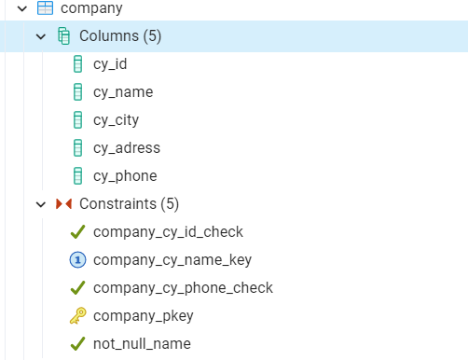The height and width of the screenshot is (360, 468).
Task: Collapse the Constraints (5) node
Action: pyautogui.click(x=41, y=204)
